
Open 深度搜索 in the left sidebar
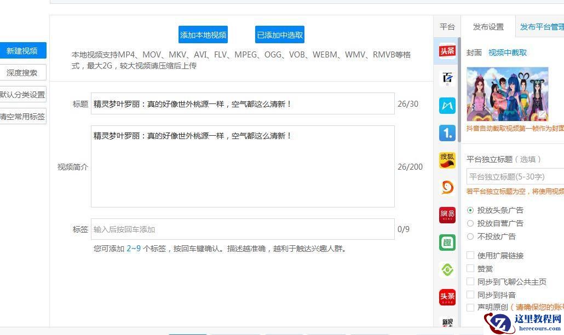22,73
